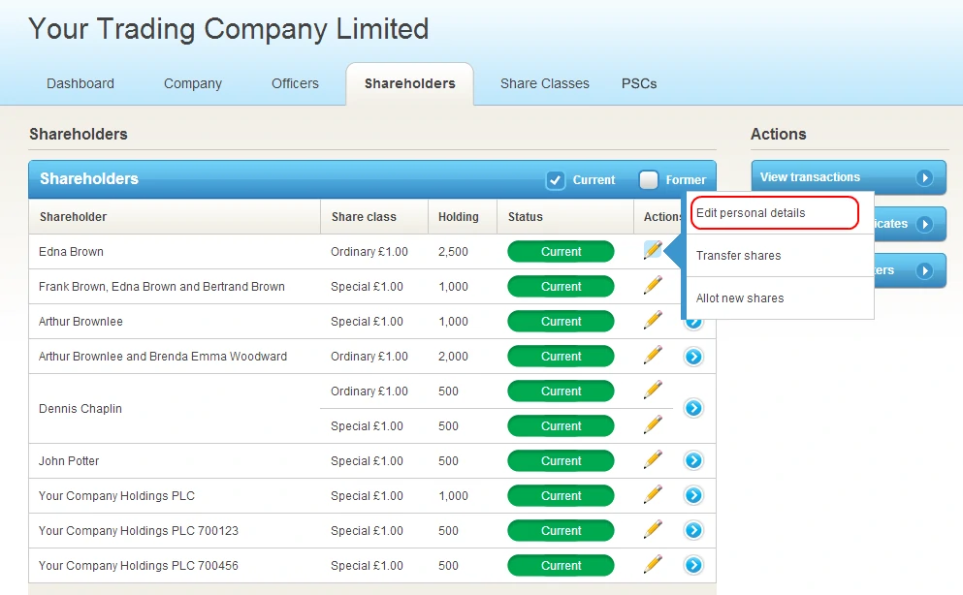Open the Dashboard tab

click(x=80, y=83)
